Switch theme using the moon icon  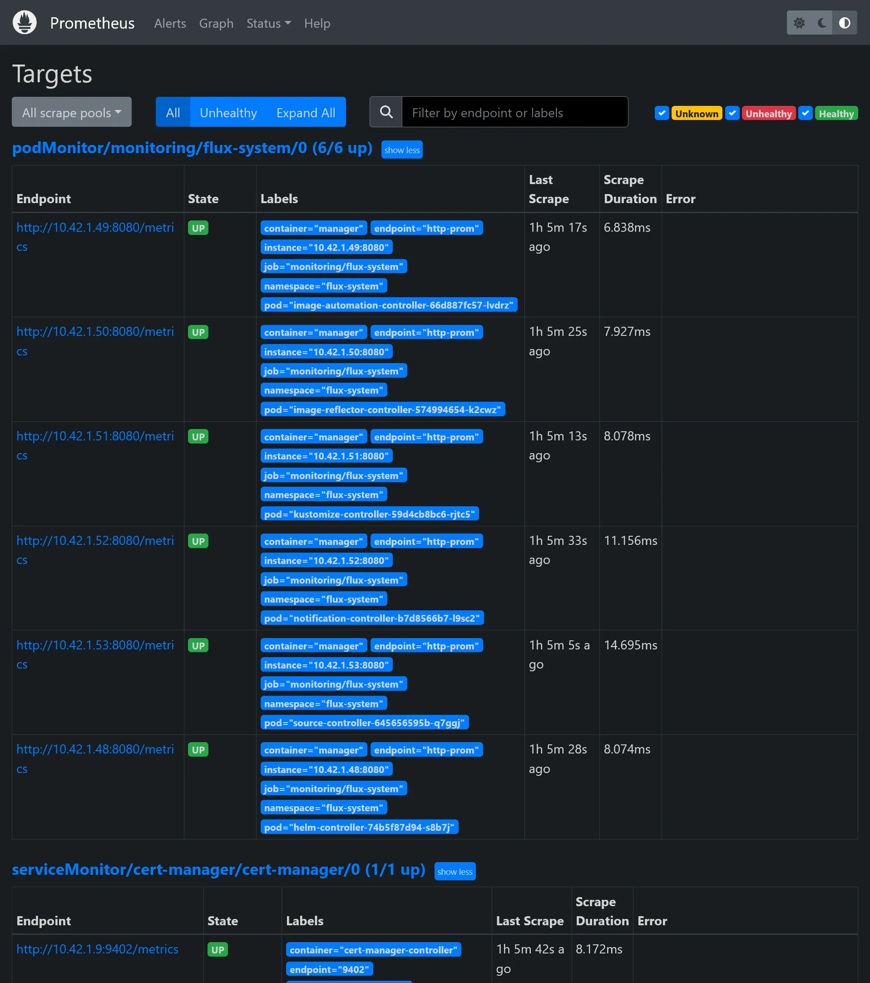point(821,23)
